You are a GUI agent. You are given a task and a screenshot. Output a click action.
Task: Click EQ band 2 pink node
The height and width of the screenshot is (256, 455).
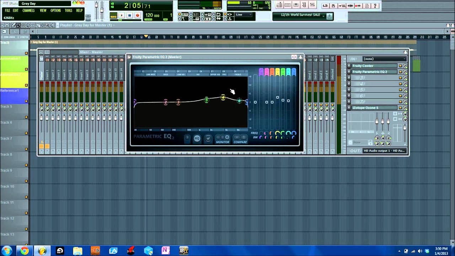click(165, 102)
